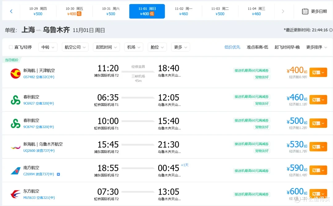Click the +1天 arrival note on CZ6994

(185, 165)
